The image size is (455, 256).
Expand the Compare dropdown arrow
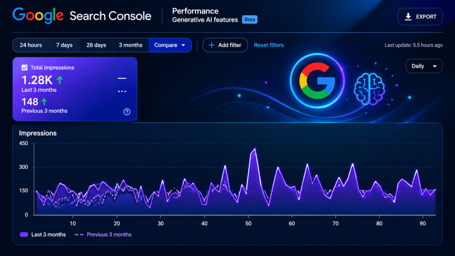(x=184, y=45)
